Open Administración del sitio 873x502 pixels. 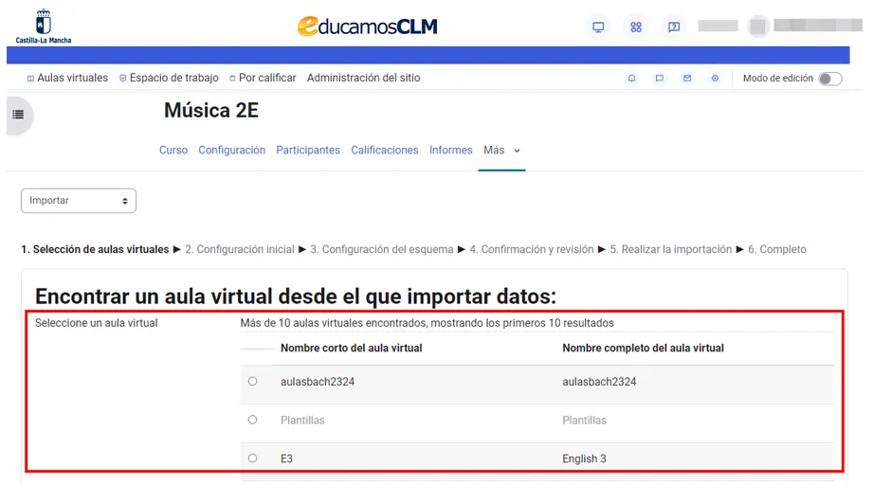tap(364, 78)
